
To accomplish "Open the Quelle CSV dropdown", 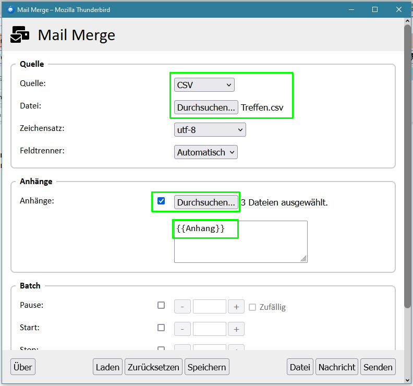I will click(x=204, y=85).
